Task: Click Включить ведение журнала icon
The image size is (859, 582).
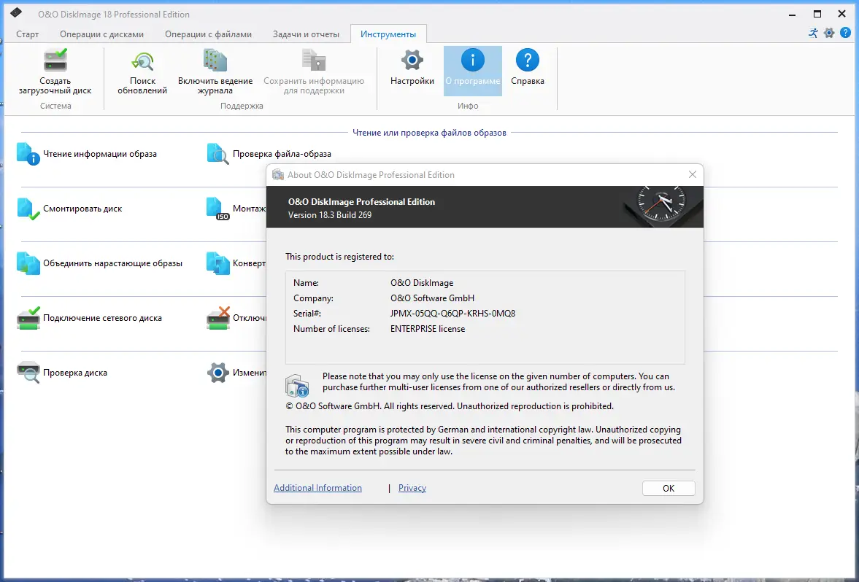Action: click(x=215, y=60)
